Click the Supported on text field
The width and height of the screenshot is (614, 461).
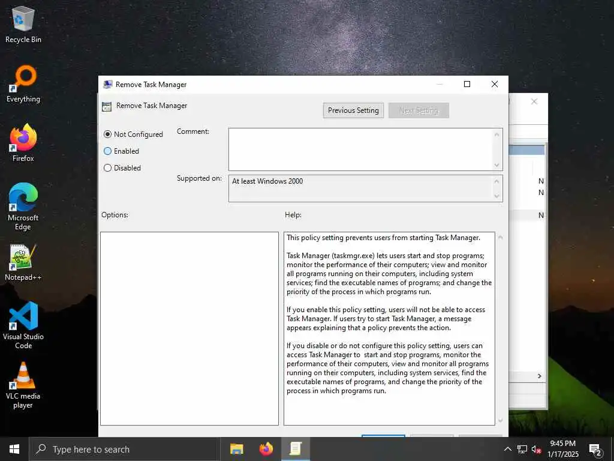coord(360,189)
